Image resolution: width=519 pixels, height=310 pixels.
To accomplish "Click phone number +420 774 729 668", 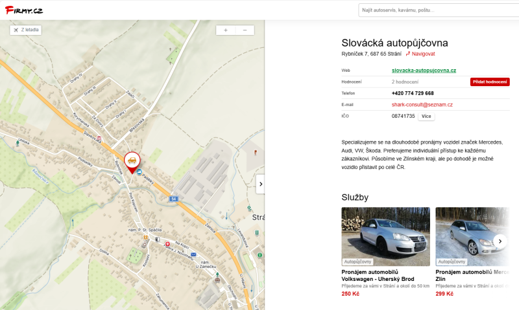I will click(413, 93).
